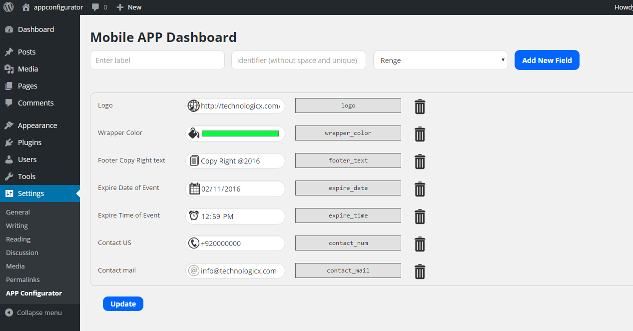Open the green Wrapper Color swatch
Screen dimensions: 633x331
point(240,133)
